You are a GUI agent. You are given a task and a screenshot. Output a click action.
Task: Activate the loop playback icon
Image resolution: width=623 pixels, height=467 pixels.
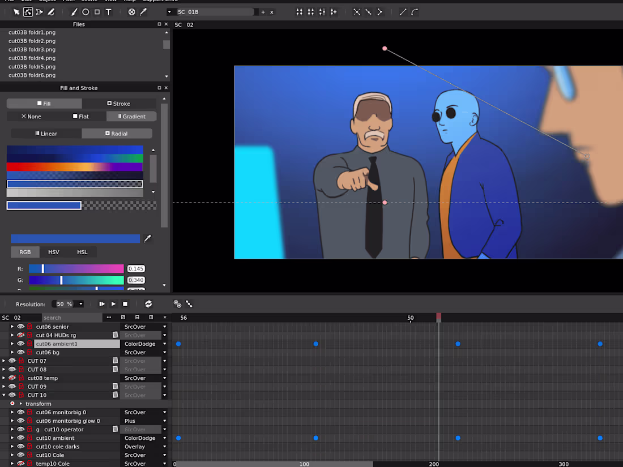pos(148,304)
